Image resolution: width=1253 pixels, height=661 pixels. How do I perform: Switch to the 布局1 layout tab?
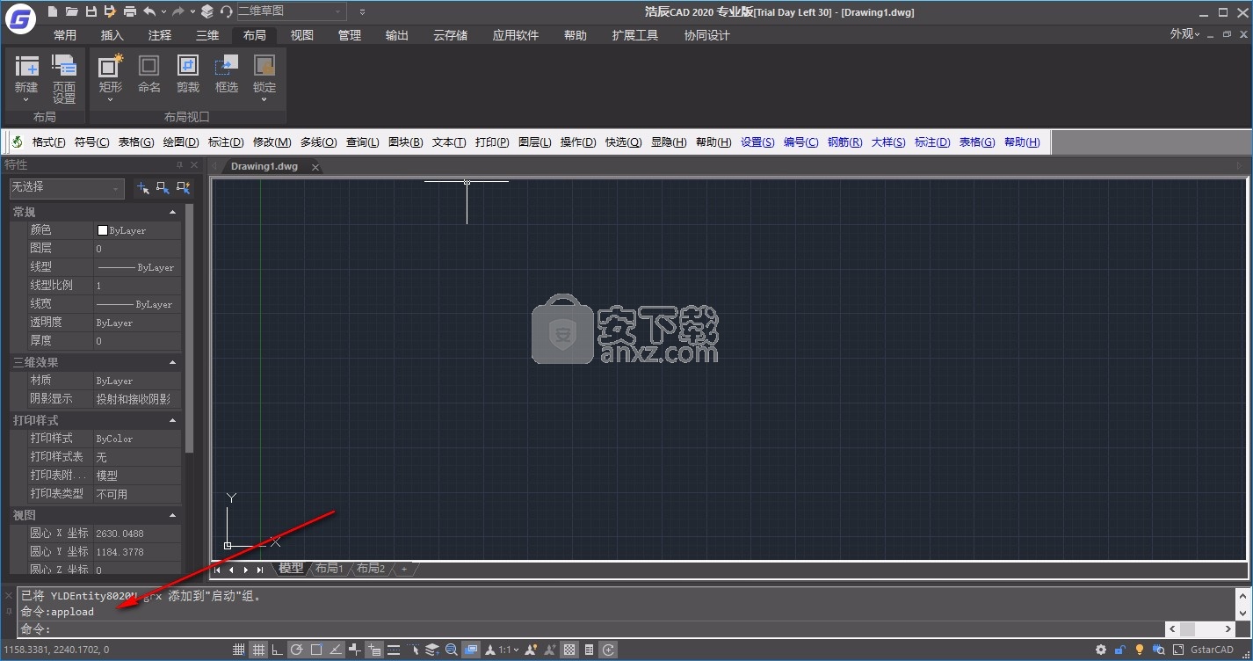tap(330, 569)
